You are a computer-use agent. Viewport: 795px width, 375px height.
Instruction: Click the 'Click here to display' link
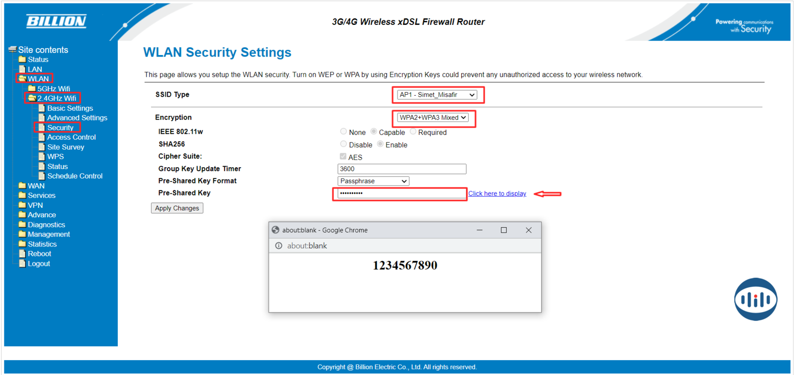tap(497, 193)
